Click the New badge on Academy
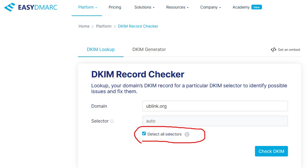 [x=257, y=7]
